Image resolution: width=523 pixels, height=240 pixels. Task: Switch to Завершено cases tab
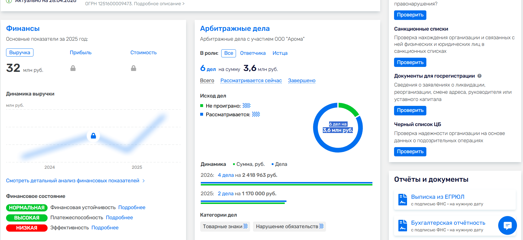tap(301, 80)
